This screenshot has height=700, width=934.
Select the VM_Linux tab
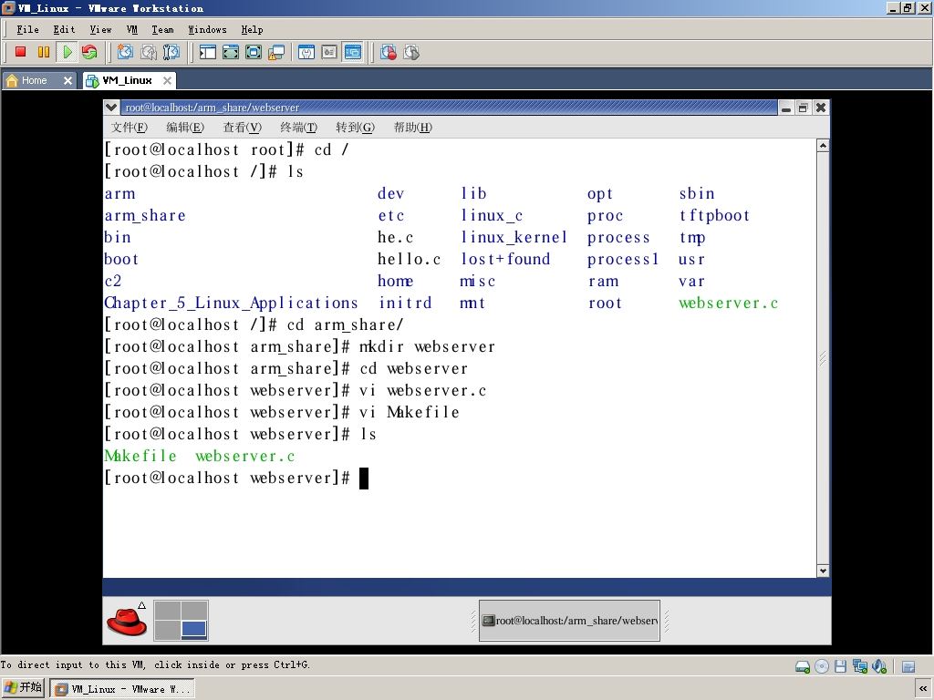coord(127,80)
